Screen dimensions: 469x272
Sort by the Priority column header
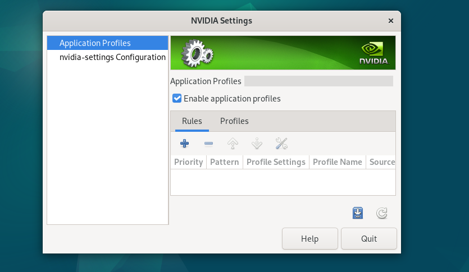[x=188, y=162]
